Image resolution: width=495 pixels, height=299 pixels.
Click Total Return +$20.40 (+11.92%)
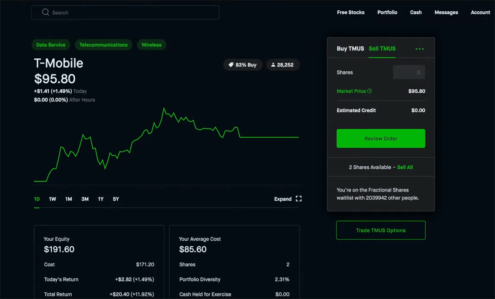(x=132, y=294)
